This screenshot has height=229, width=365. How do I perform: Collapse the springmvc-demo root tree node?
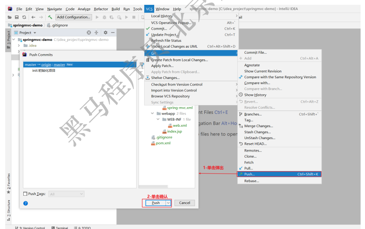point(14,40)
